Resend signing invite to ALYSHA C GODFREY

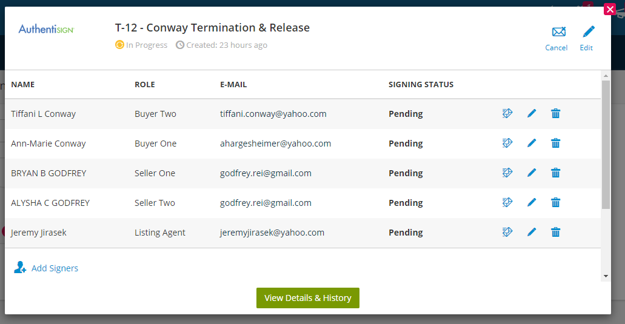pyautogui.click(x=508, y=202)
